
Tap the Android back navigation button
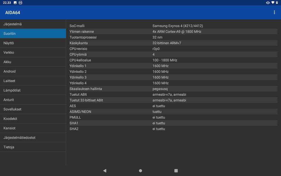(105, 171)
